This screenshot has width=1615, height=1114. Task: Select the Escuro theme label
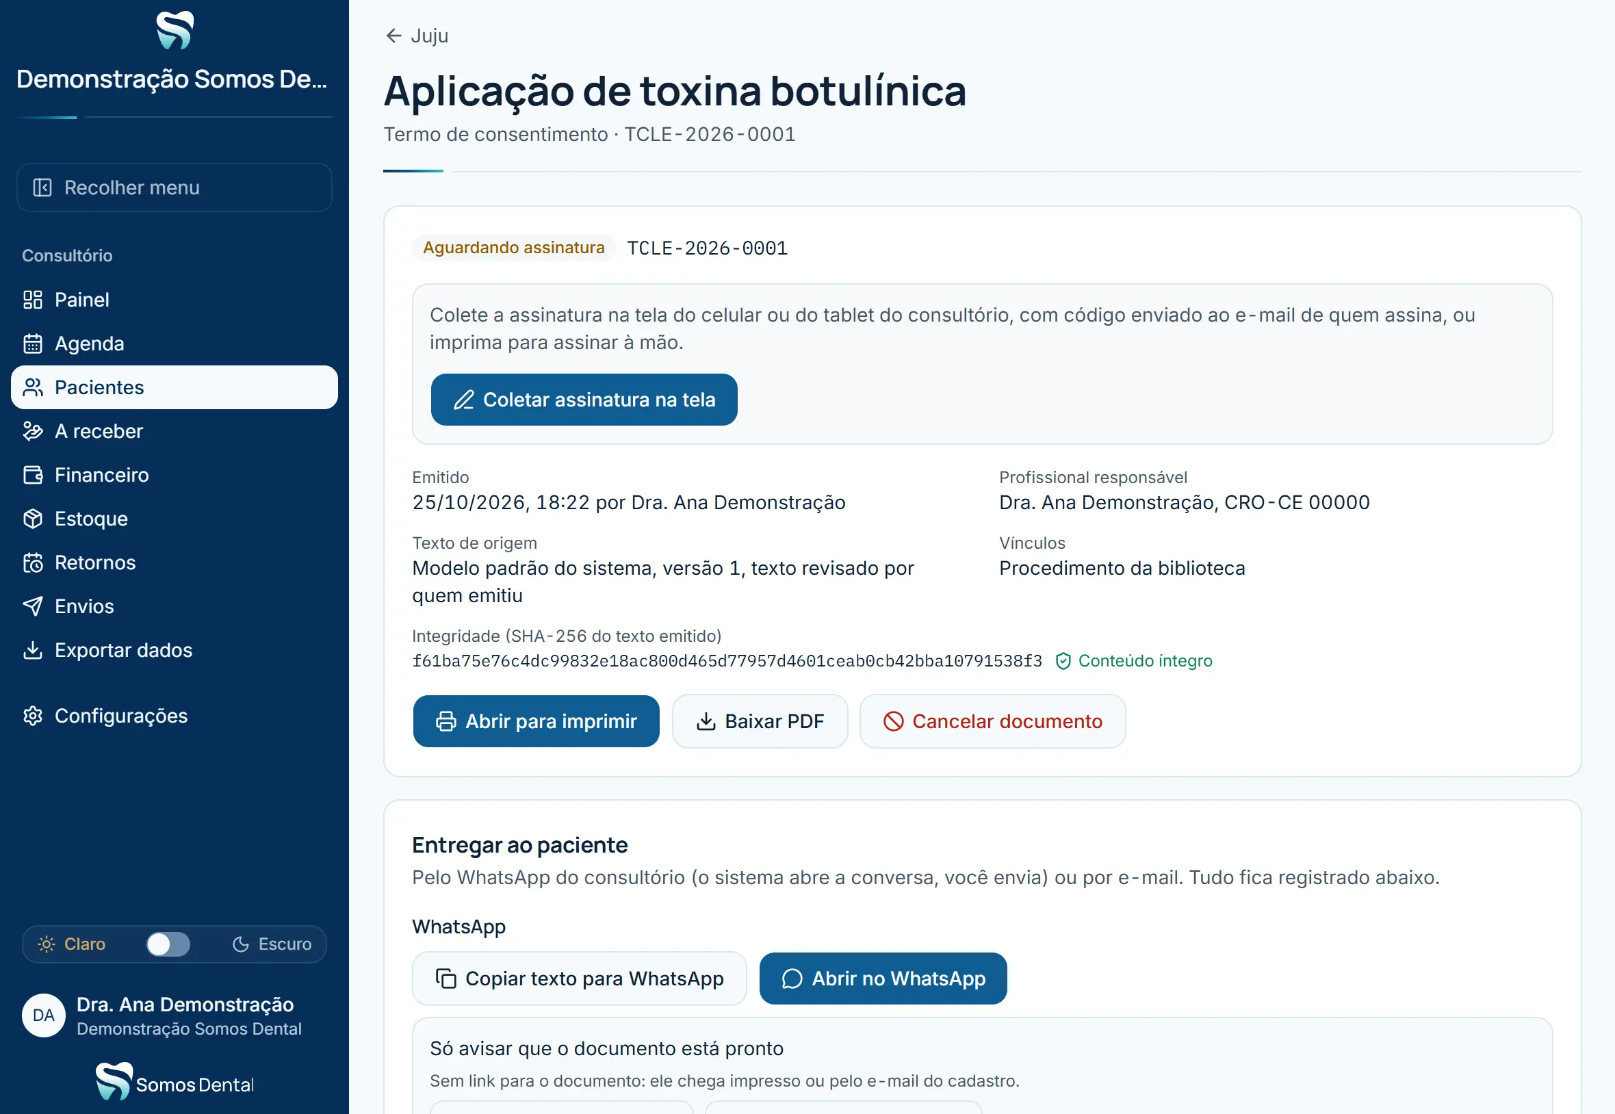[285, 944]
